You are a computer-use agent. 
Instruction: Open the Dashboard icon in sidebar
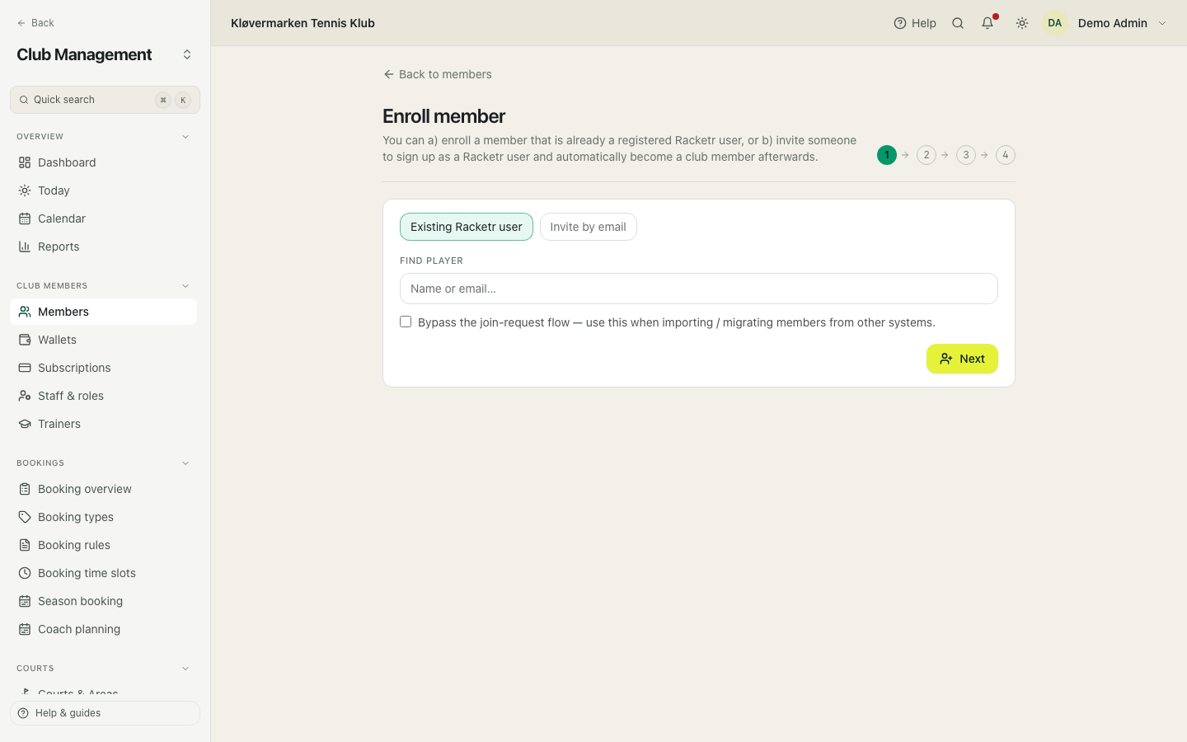coord(25,162)
